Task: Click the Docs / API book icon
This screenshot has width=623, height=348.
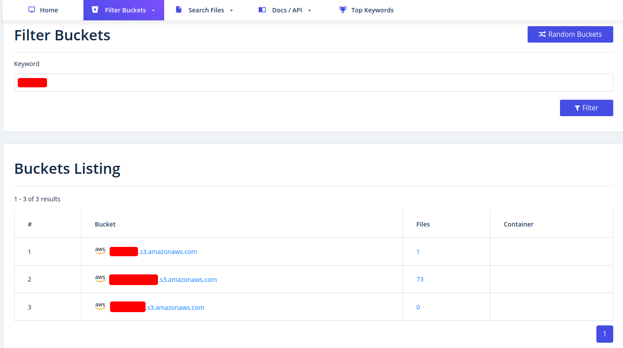Action: (262, 10)
